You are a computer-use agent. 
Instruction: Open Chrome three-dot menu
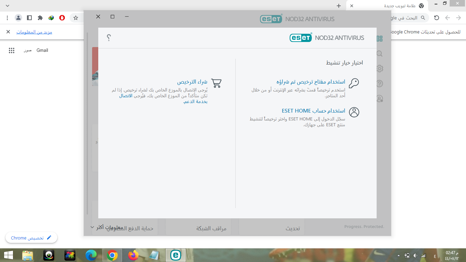[x=8, y=18]
